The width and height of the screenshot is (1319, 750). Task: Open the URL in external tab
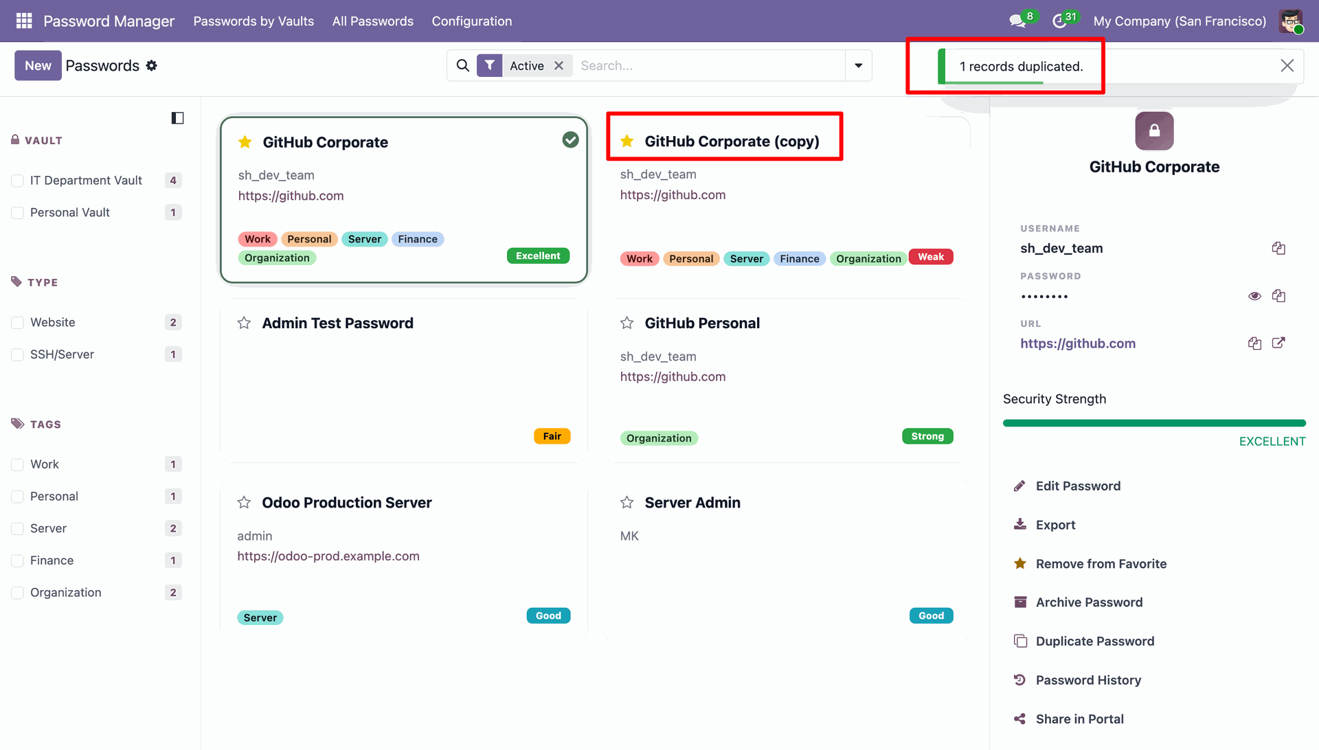(1278, 343)
